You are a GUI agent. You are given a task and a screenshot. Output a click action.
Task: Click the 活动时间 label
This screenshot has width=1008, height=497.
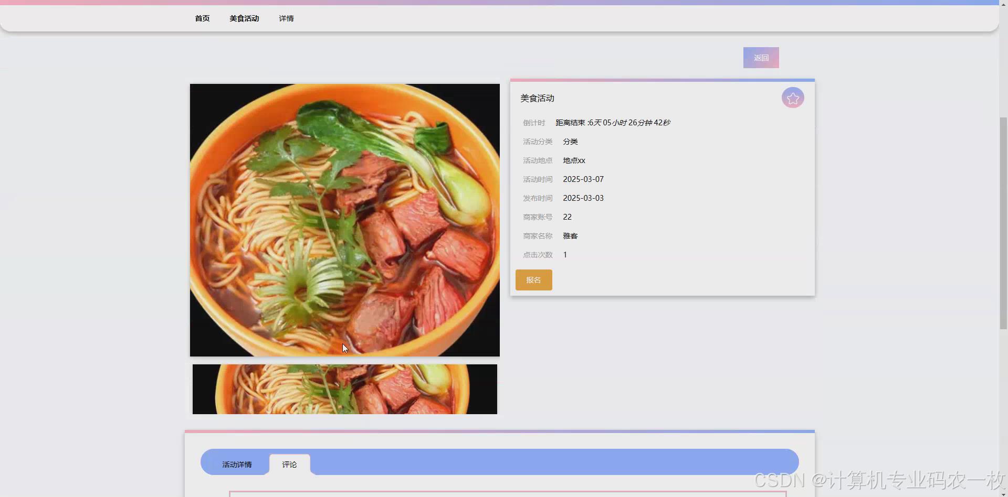pyautogui.click(x=538, y=179)
